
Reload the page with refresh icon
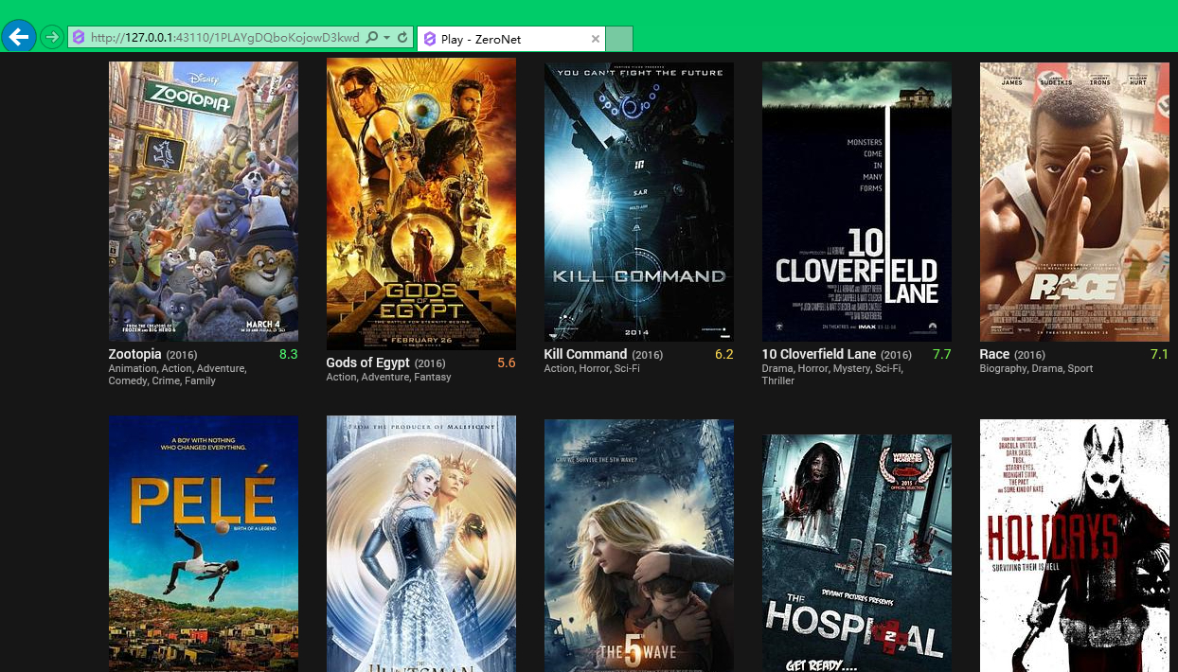pos(402,38)
